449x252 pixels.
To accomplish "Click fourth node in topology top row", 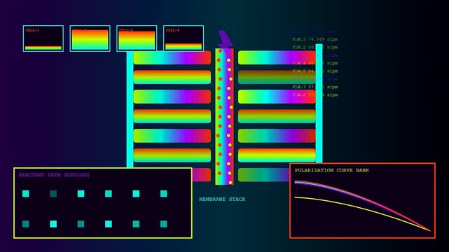I will click(x=109, y=194).
